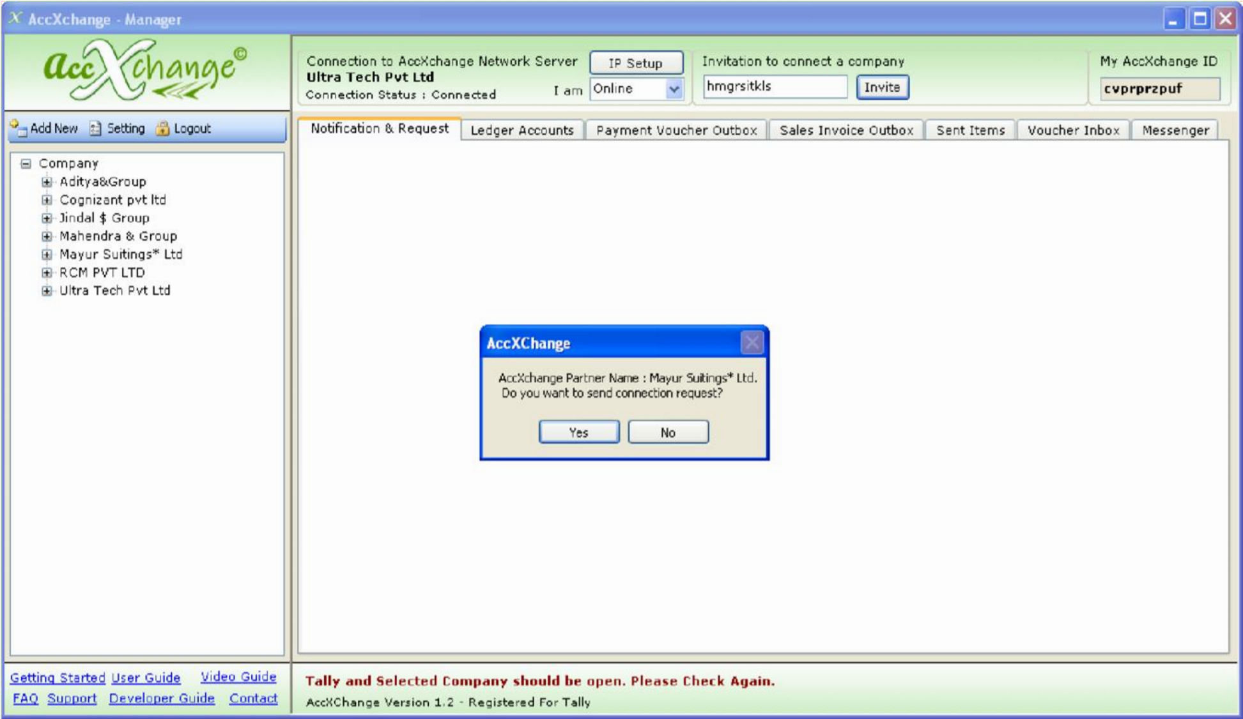Expand the Aditya&Group company node
The width and height of the screenshot is (1243, 719).
point(47,182)
